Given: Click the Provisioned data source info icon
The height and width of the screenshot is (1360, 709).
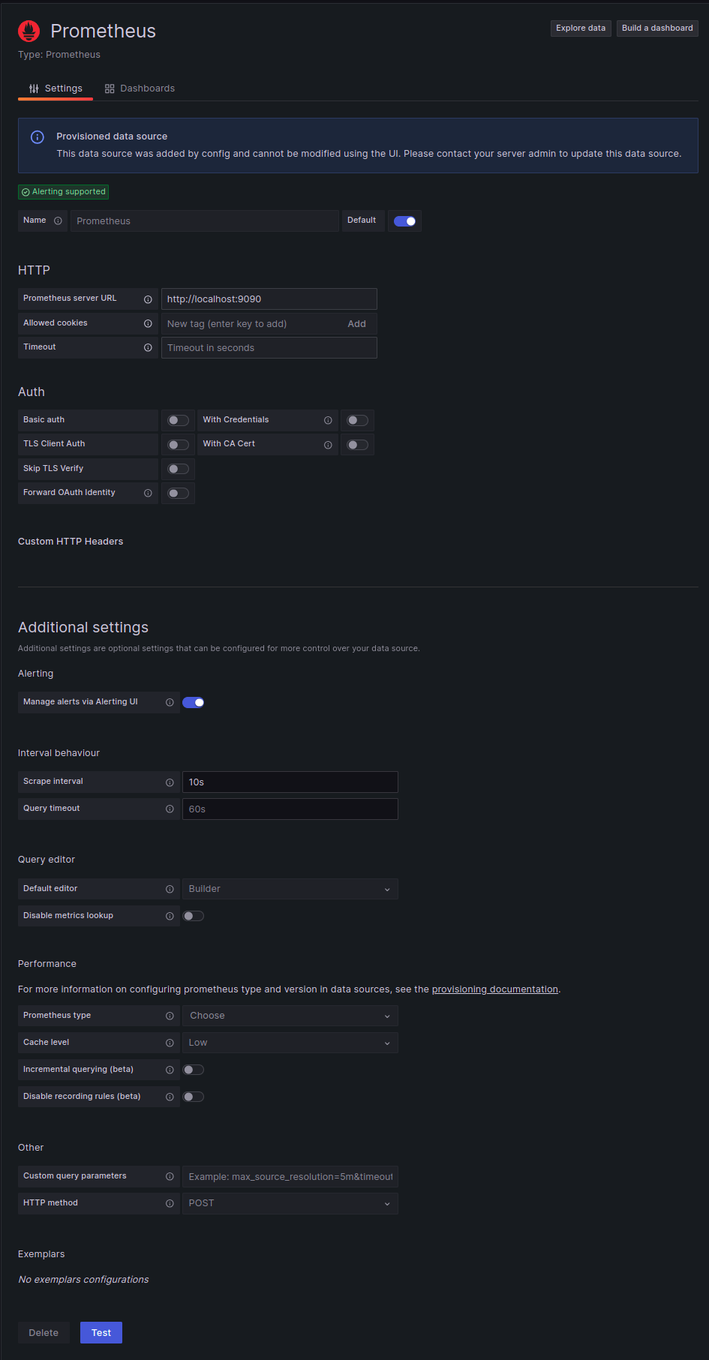Looking at the screenshot, I should 37,137.
